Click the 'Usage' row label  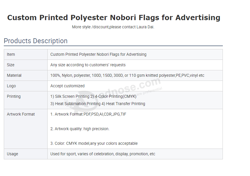tap(13, 154)
